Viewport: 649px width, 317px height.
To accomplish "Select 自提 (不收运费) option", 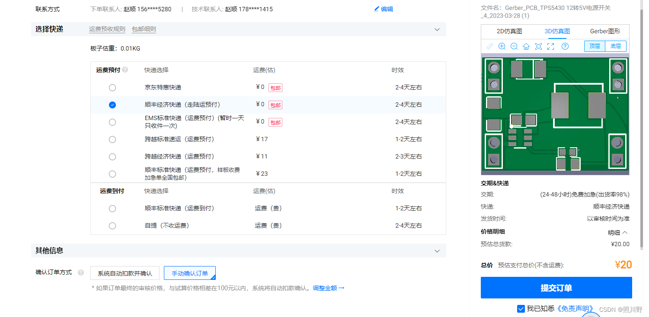I will coord(112,226).
